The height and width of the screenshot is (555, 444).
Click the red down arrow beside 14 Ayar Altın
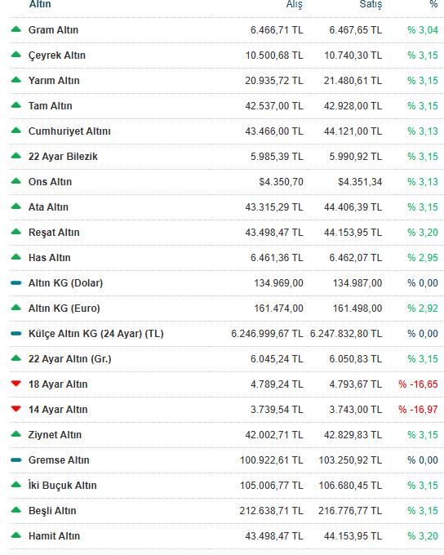click(x=16, y=409)
